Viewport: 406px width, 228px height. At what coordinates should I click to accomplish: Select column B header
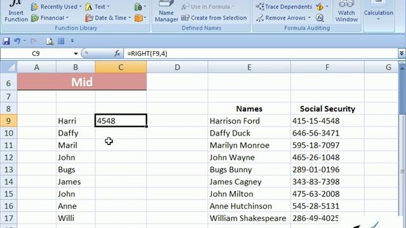point(75,67)
